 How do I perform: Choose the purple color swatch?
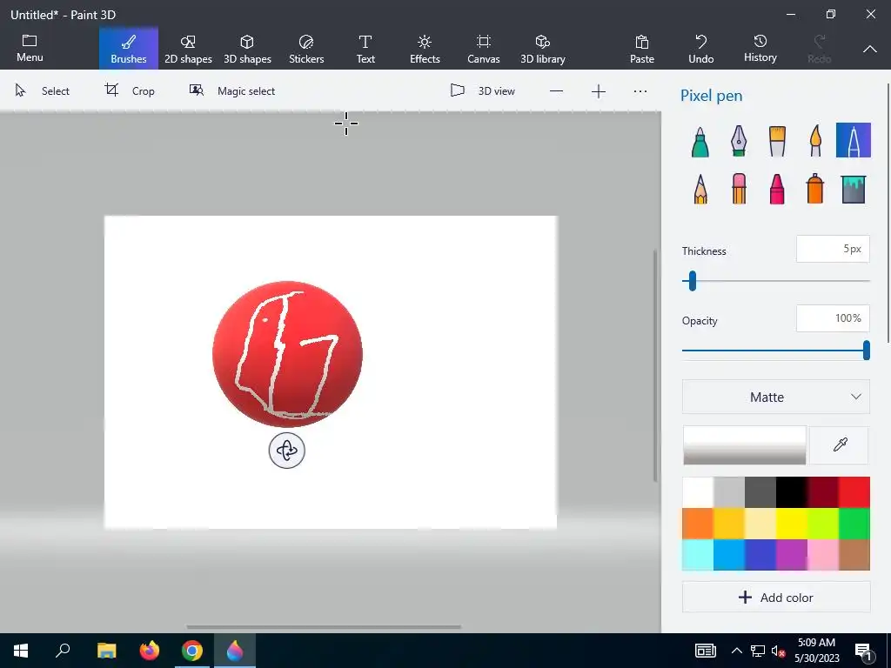point(792,554)
